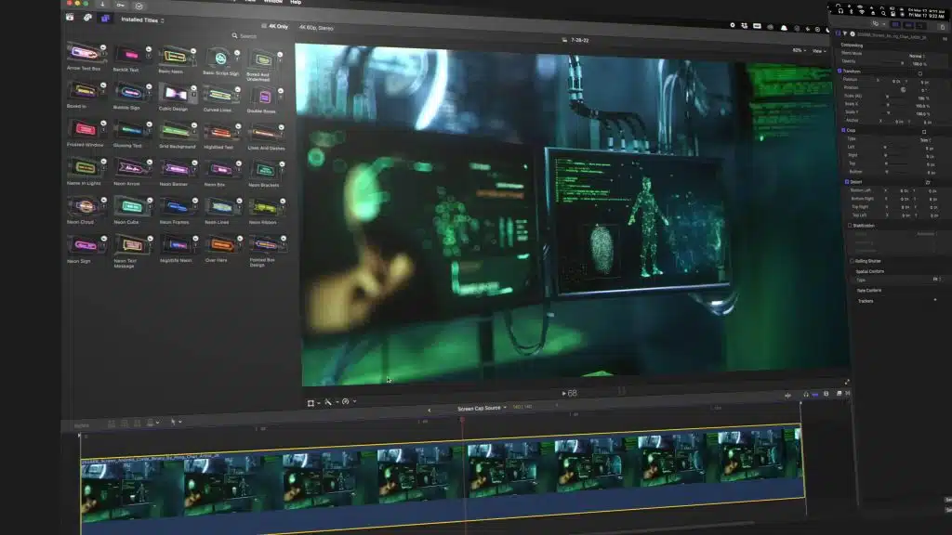
Task: Select the arrow tool in timeline toolbar
Action: pos(173,422)
